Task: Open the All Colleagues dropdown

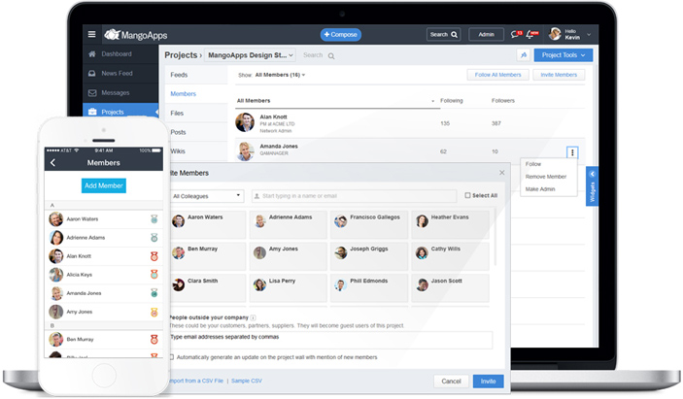Action: click(207, 196)
